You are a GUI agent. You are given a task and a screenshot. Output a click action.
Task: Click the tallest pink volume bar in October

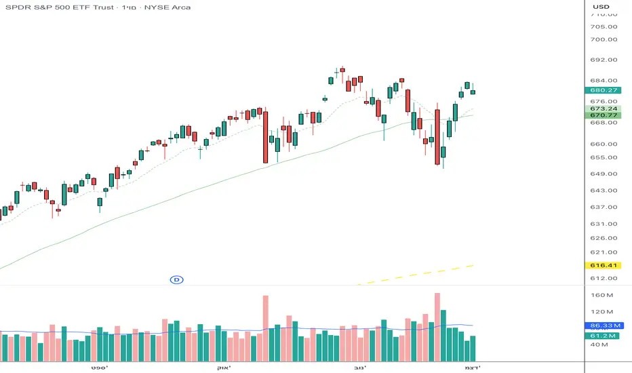pos(265,328)
